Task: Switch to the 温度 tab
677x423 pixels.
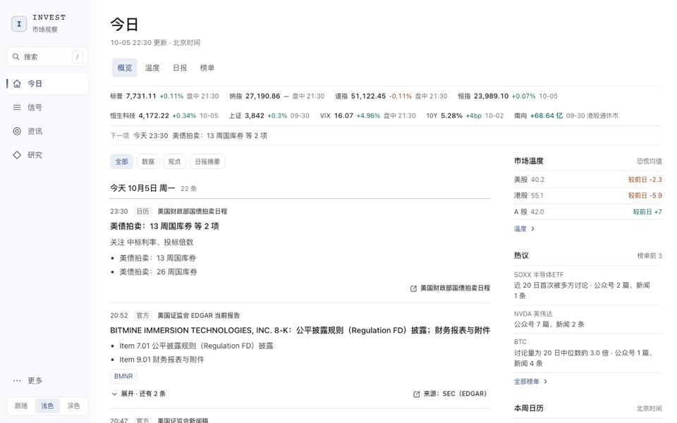Action: click(x=152, y=68)
